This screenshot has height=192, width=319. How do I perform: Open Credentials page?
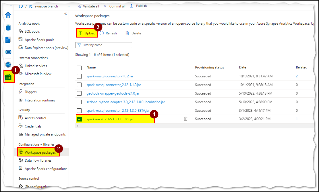tap(33, 126)
